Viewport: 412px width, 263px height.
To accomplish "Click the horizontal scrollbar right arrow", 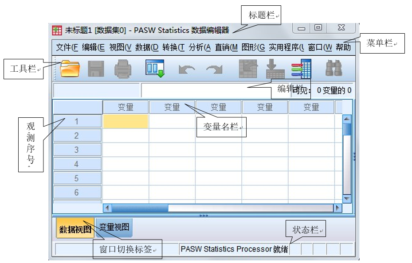I will (x=337, y=208).
